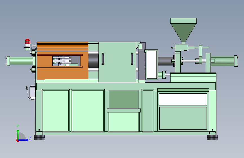The width and height of the screenshot is (244, 158).
Task: Select the rectangular top rim of the hopper
Action: click(x=183, y=21)
